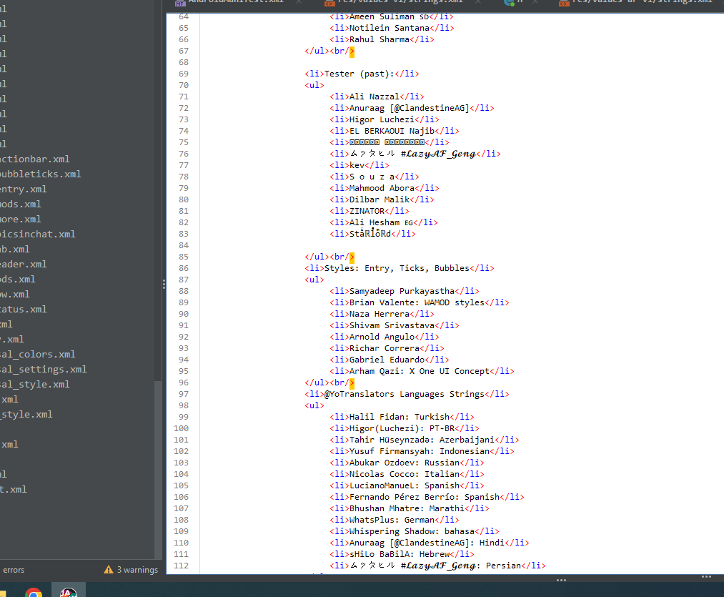This screenshot has height=597, width=724.
Task: Click 'EL BERKAOUI Najib' text
Action: coord(392,131)
